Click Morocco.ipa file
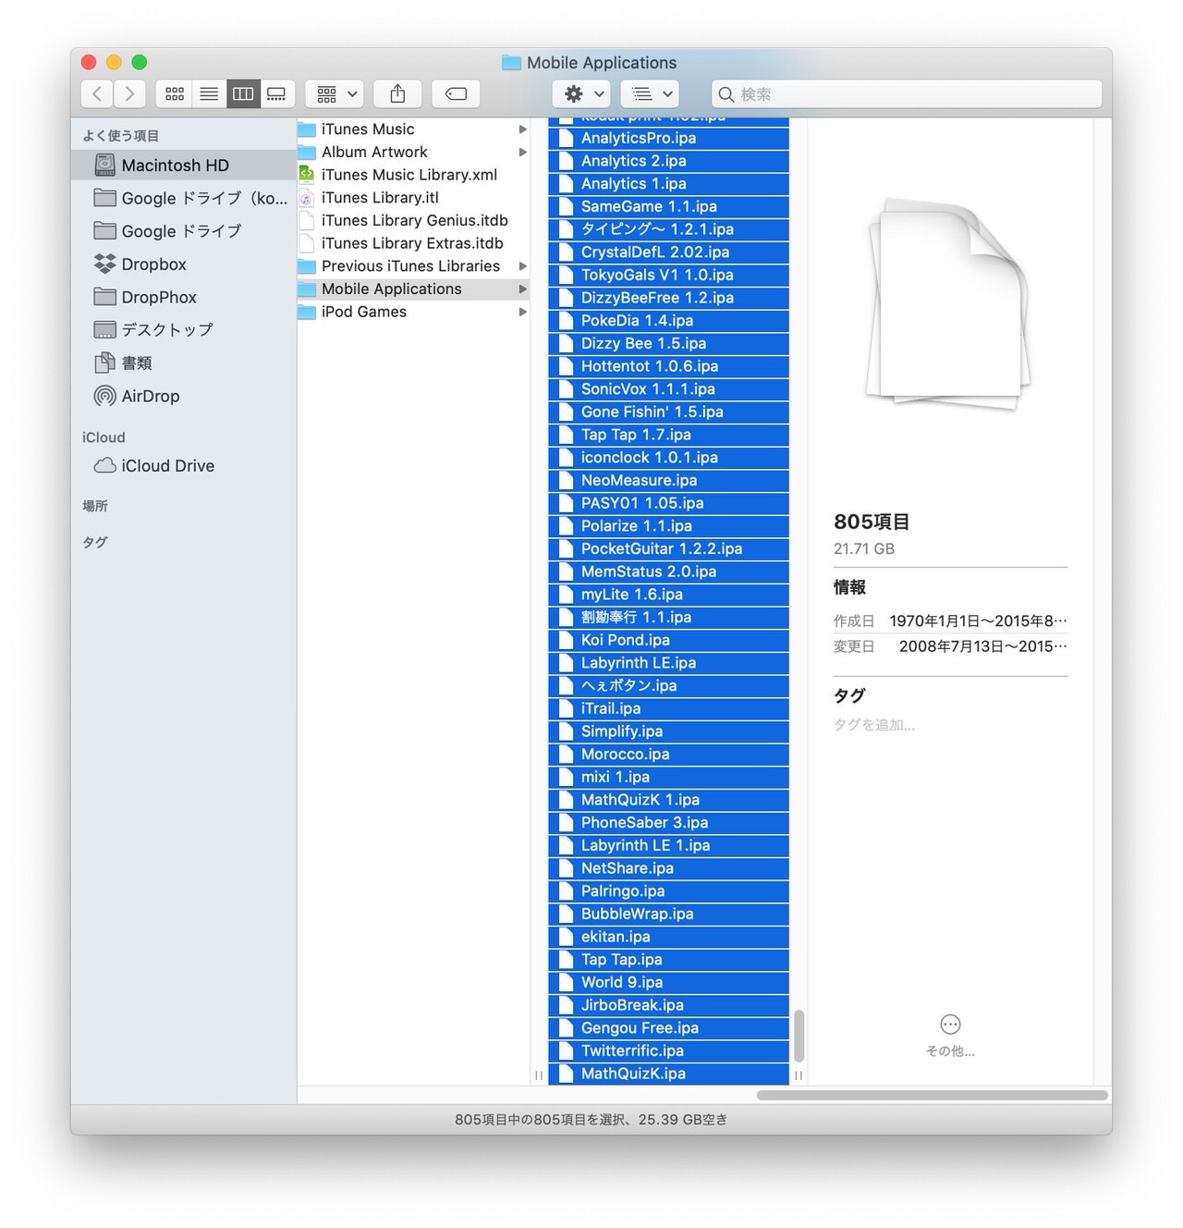This screenshot has height=1228, width=1183. 668,754
